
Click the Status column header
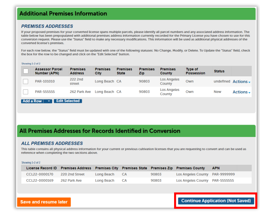[x=219, y=71]
